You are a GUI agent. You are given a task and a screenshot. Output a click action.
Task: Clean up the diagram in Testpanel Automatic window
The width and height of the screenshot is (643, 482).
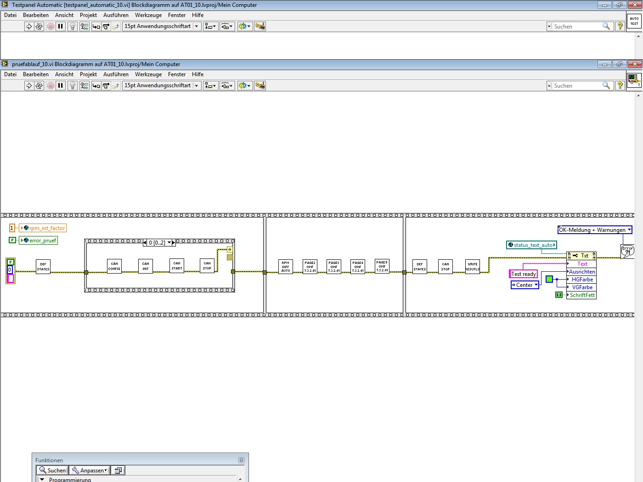260,26
